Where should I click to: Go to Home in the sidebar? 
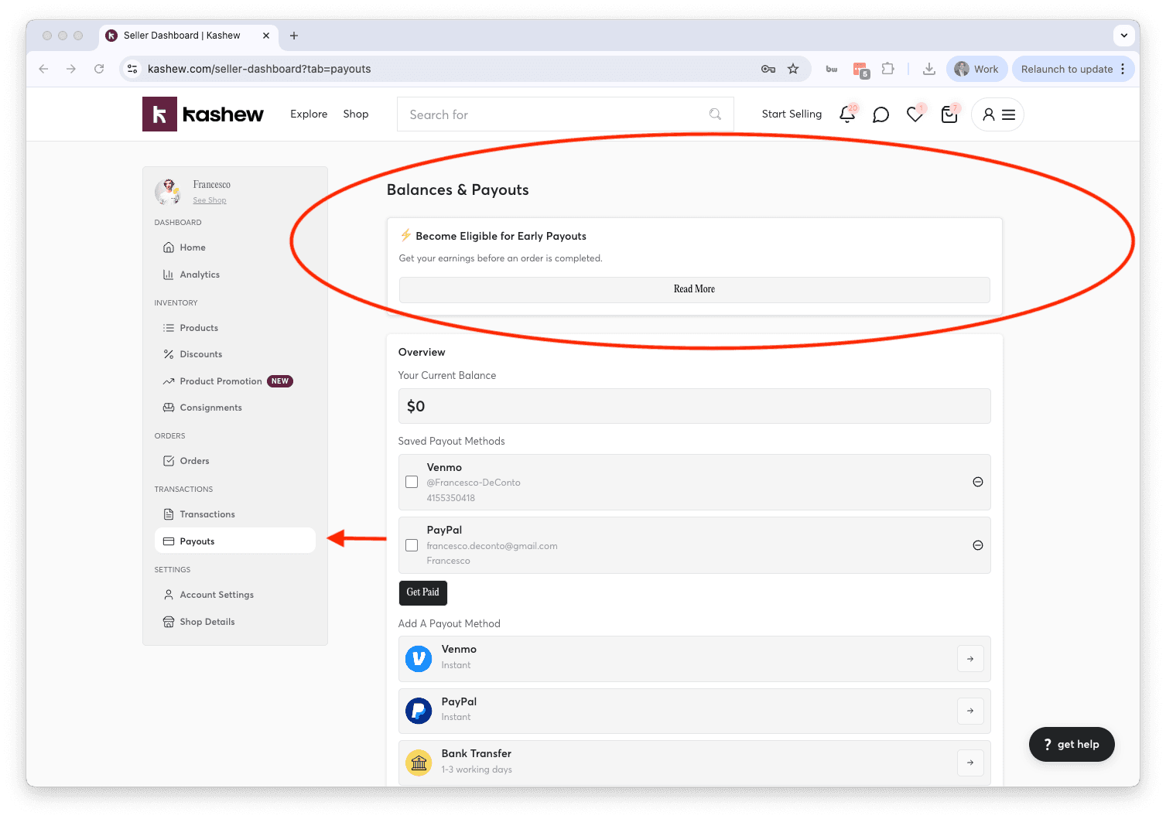(x=235, y=247)
